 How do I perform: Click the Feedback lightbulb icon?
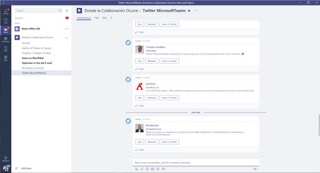coord(5,159)
